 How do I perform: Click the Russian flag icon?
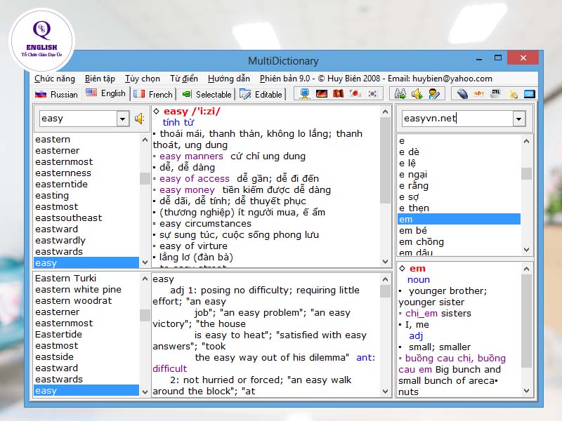click(41, 95)
